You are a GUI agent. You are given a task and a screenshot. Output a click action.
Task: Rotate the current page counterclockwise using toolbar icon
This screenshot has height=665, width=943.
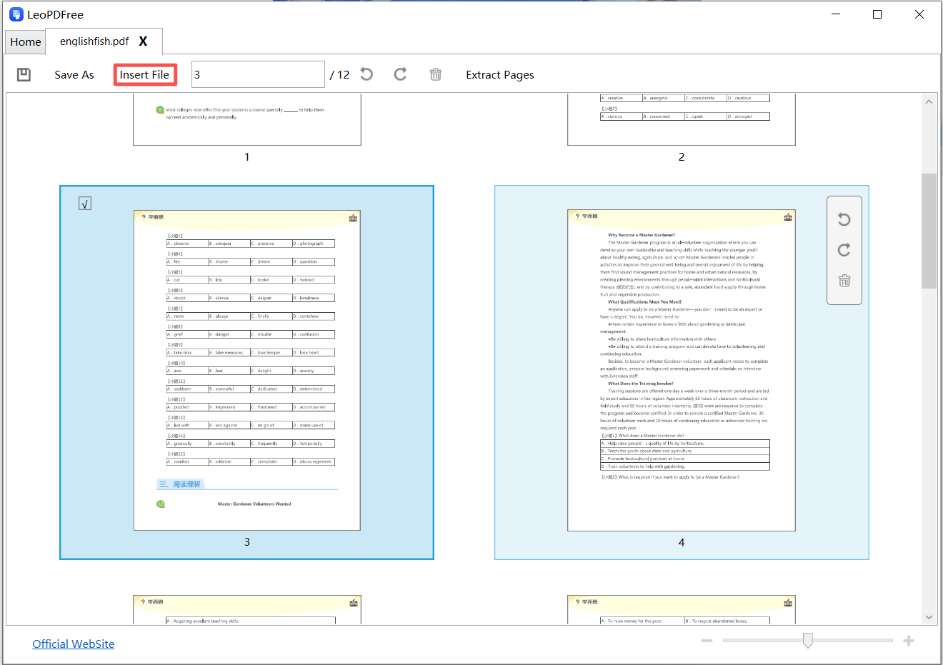click(x=366, y=74)
